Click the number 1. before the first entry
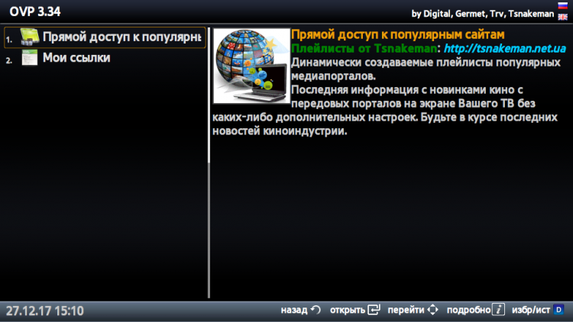The image size is (573, 322). point(9,40)
